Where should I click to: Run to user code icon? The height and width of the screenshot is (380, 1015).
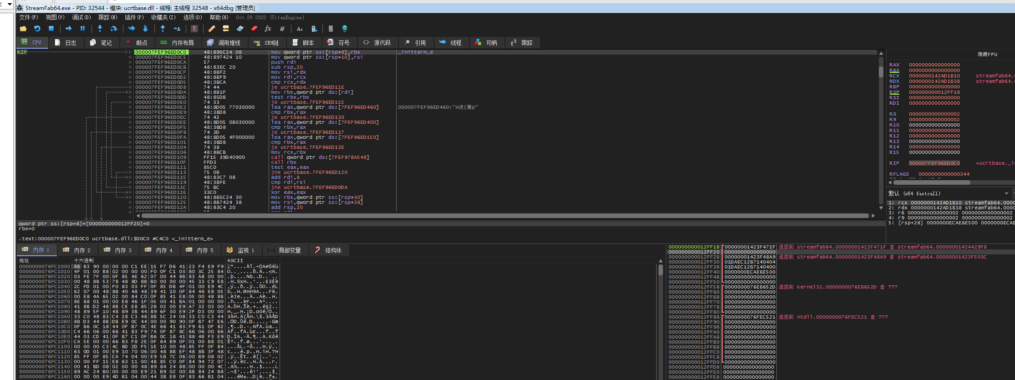(x=177, y=29)
